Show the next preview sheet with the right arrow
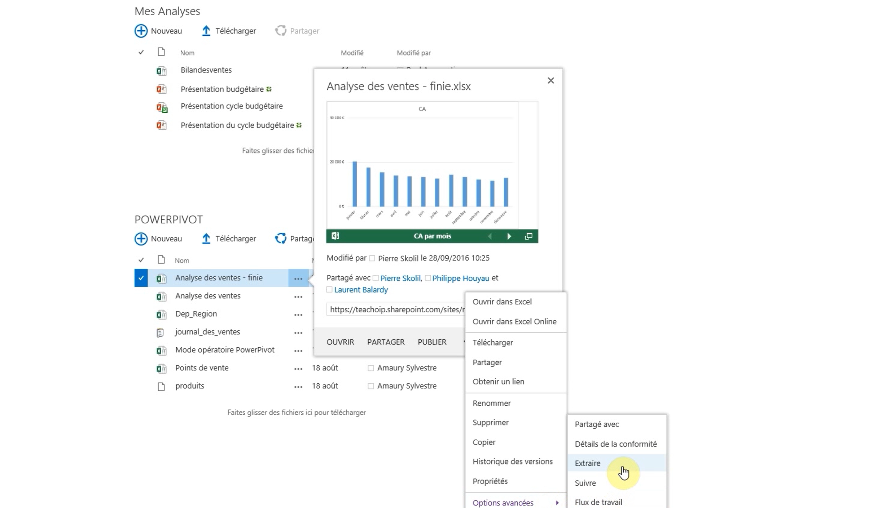Screen dimensions: 891x508 509,236
